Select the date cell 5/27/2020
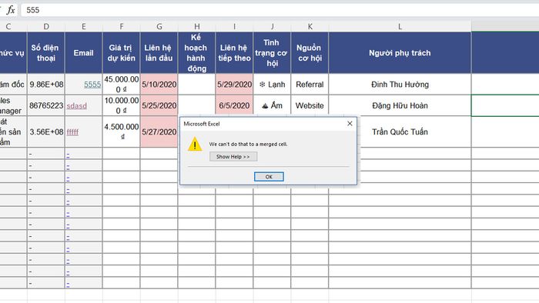Image resolution: width=539 pixels, height=303 pixels. 159,132
